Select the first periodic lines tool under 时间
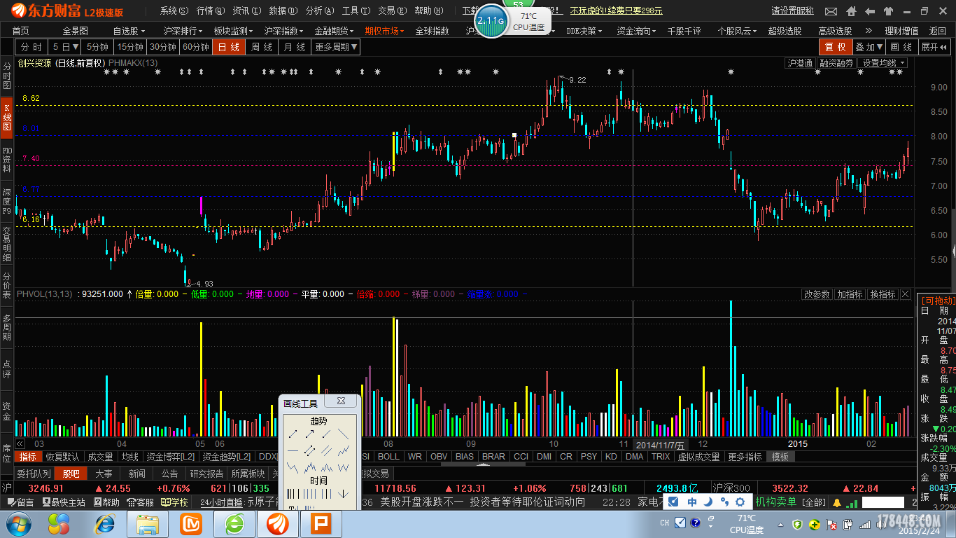This screenshot has height=538, width=956. [x=293, y=494]
